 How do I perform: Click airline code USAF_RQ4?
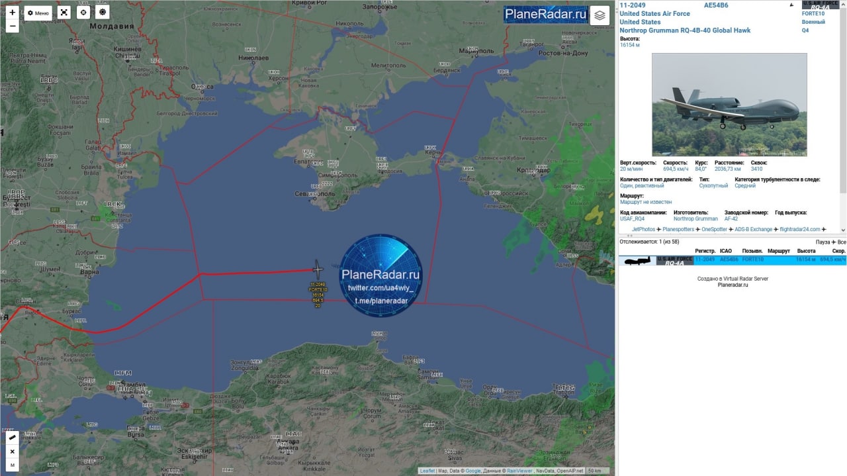pyautogui.click(x=632, y=218)
